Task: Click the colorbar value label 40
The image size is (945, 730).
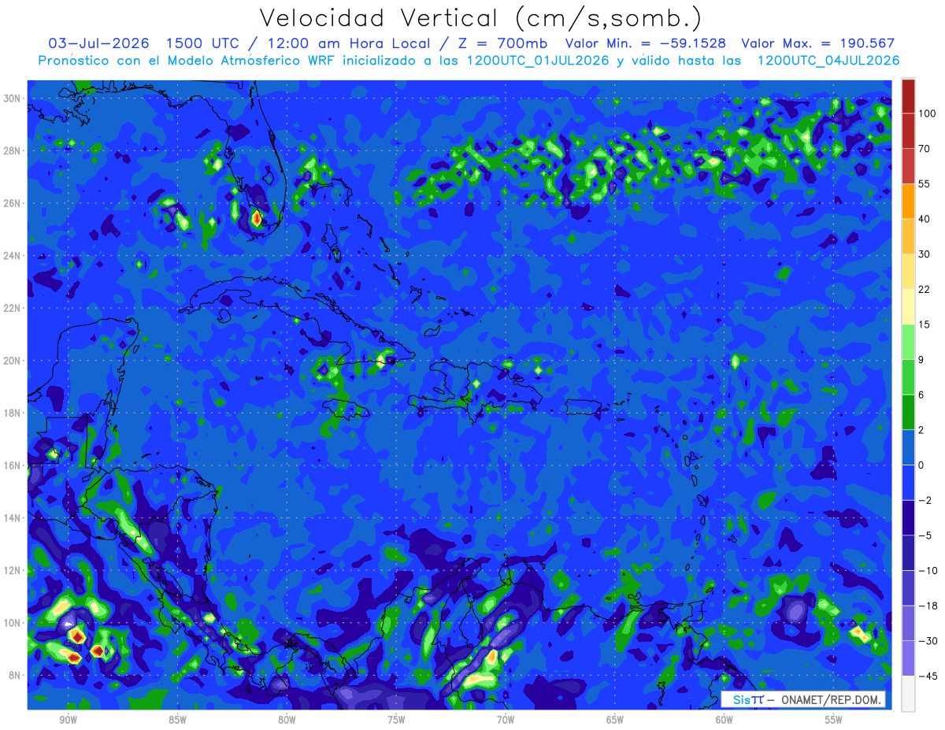Action: tap(925, 218)
